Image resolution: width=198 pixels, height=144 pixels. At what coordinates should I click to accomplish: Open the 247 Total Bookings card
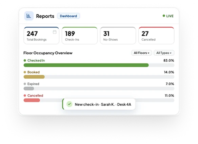pos(41,36)
